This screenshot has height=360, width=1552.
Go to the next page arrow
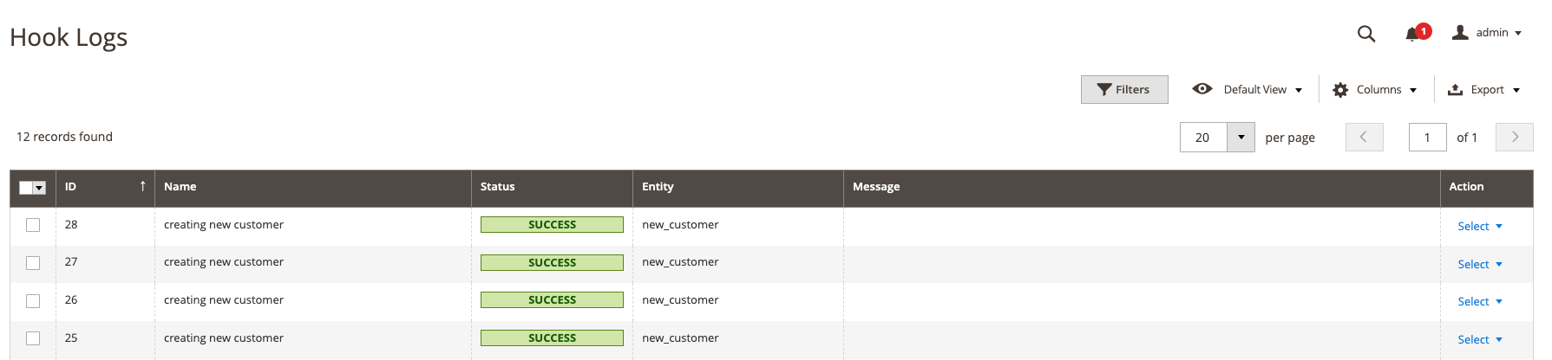click(x=1515, y=137)
